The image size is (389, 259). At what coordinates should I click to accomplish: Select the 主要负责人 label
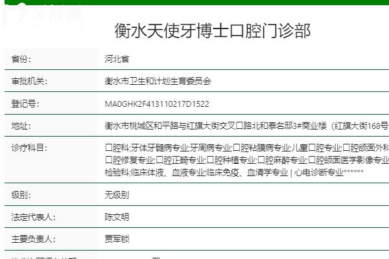point(34,239)
